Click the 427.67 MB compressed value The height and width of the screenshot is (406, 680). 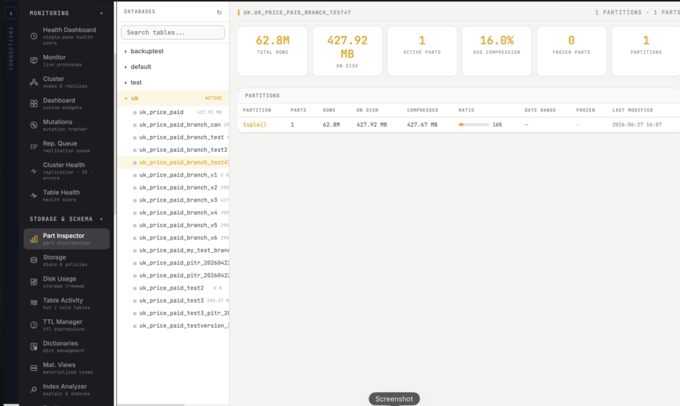pyautogui.click(x=422, y=124)
